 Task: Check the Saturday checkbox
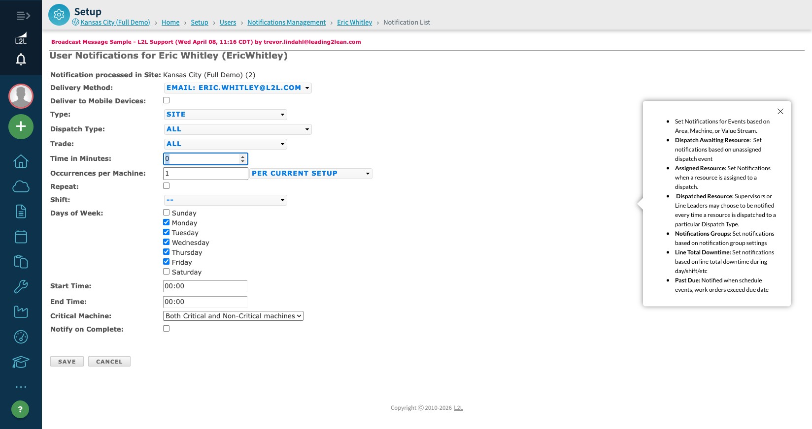click(x=167, y=272)
